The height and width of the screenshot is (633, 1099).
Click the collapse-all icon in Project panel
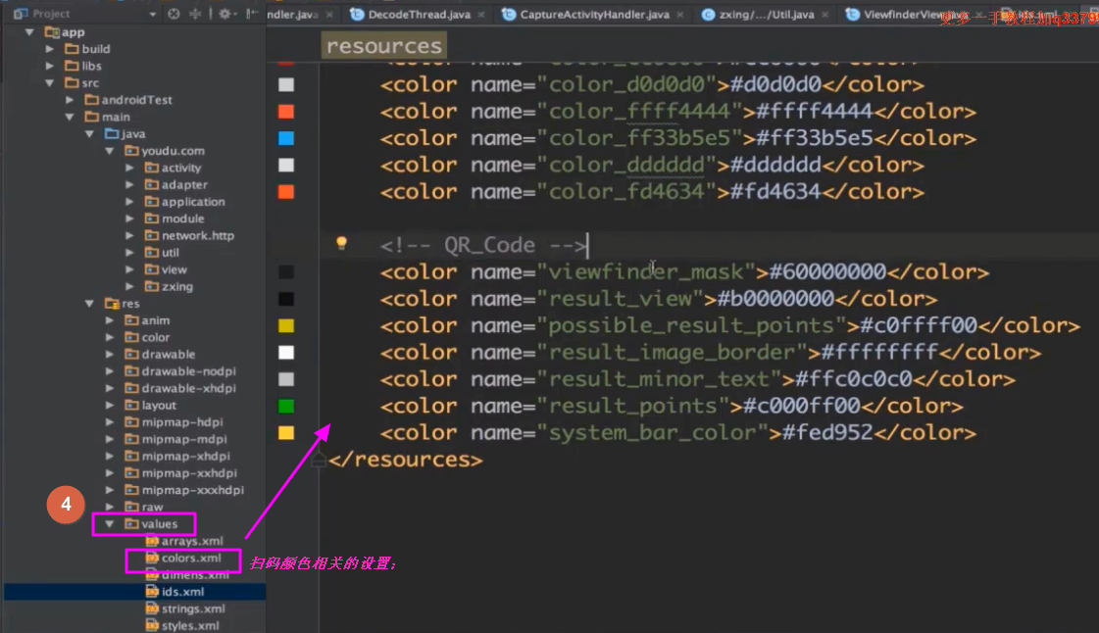coord(195,14)
